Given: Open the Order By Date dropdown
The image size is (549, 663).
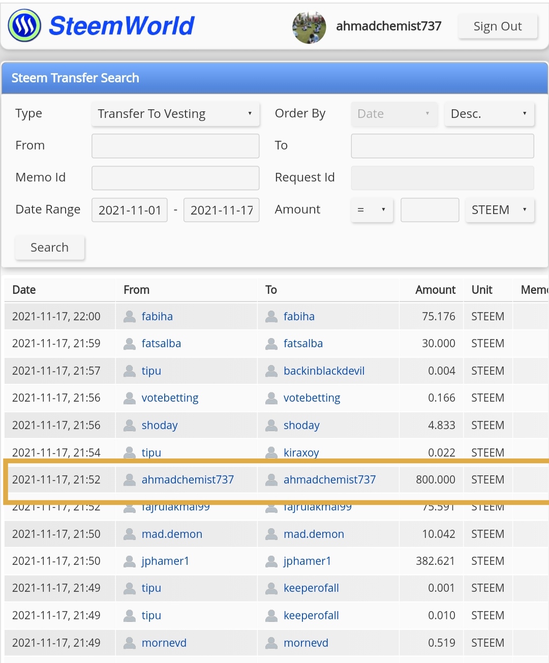Looking at the screenshot, I should pyautogui.click(x=394, y=113).
